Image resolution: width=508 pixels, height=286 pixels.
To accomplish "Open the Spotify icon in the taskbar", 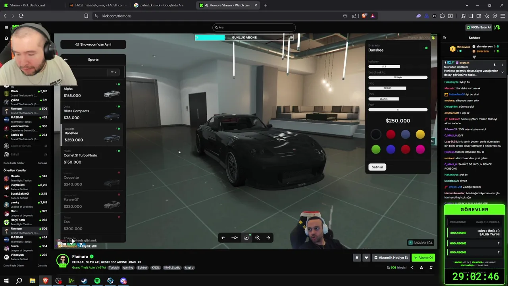I will [97, 281].
